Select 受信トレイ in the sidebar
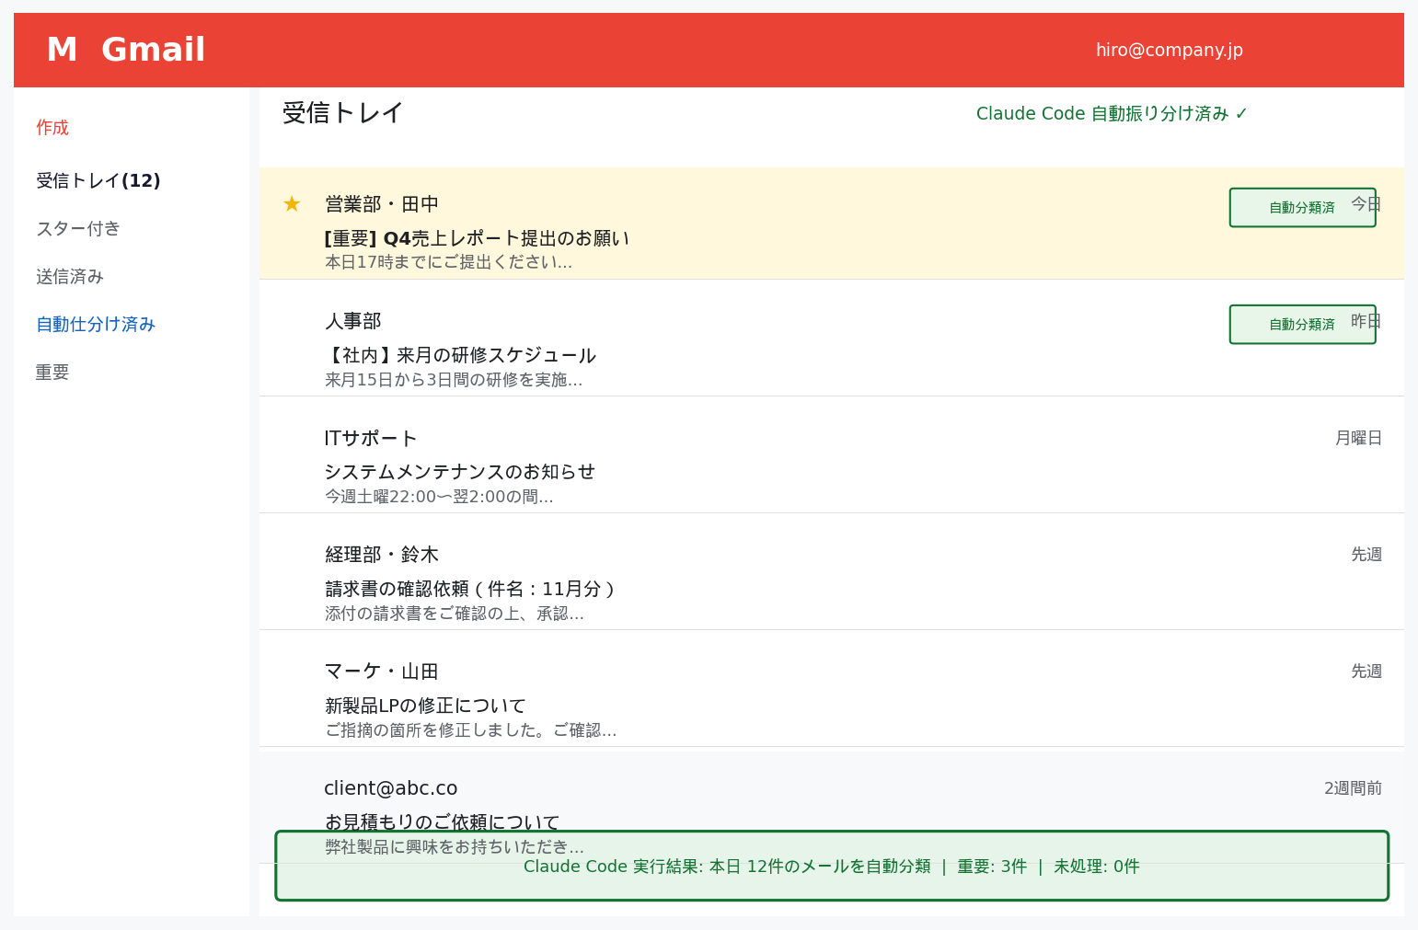This screenshot has height=930, width=1418. pos(98,180)
